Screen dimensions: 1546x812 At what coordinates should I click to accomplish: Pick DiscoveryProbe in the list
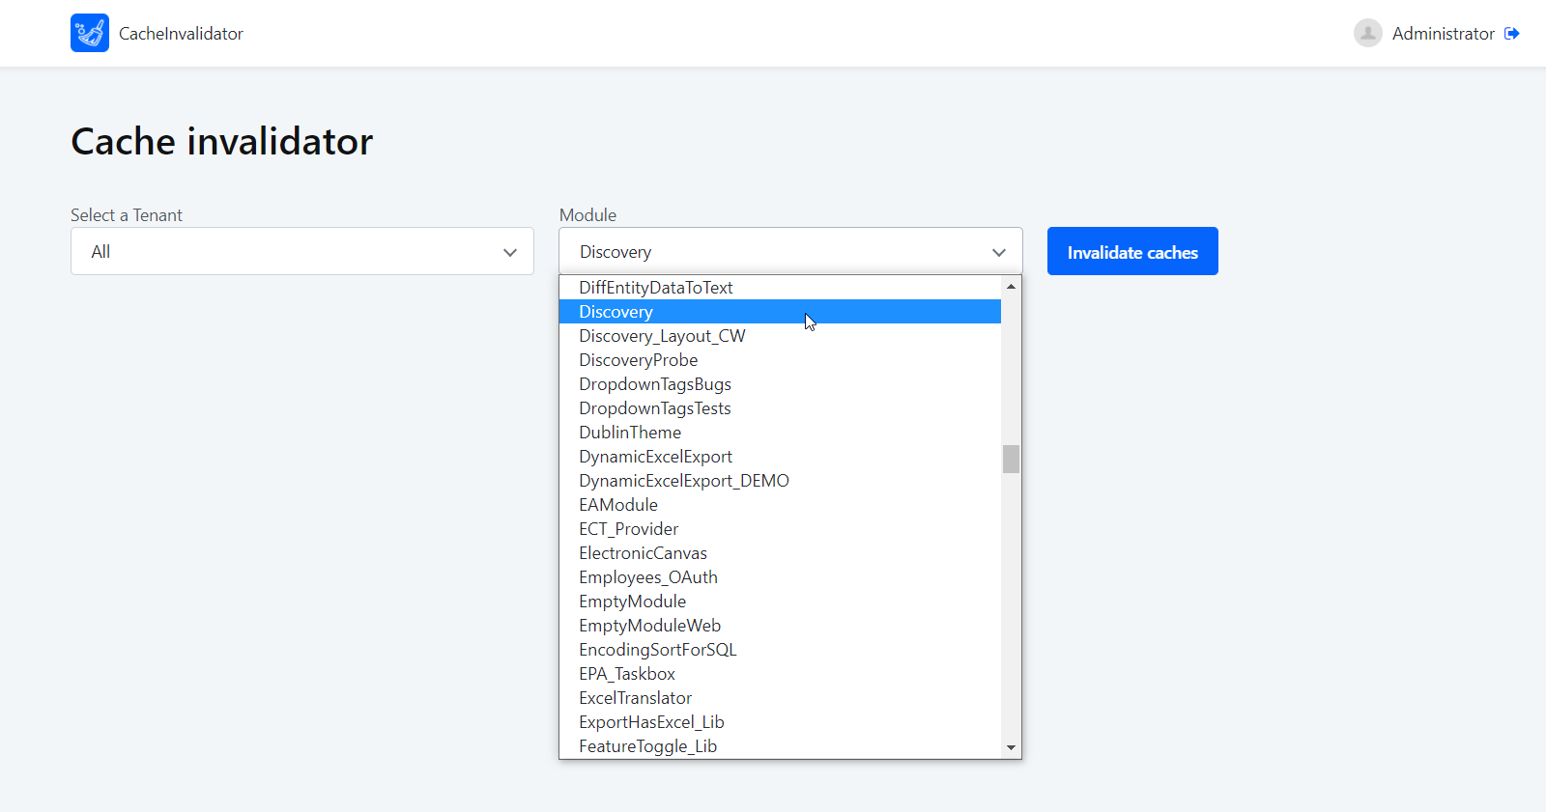click(x=780, y=360)
